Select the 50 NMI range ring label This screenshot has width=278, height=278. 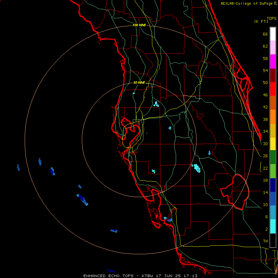(x=139, y=82)
